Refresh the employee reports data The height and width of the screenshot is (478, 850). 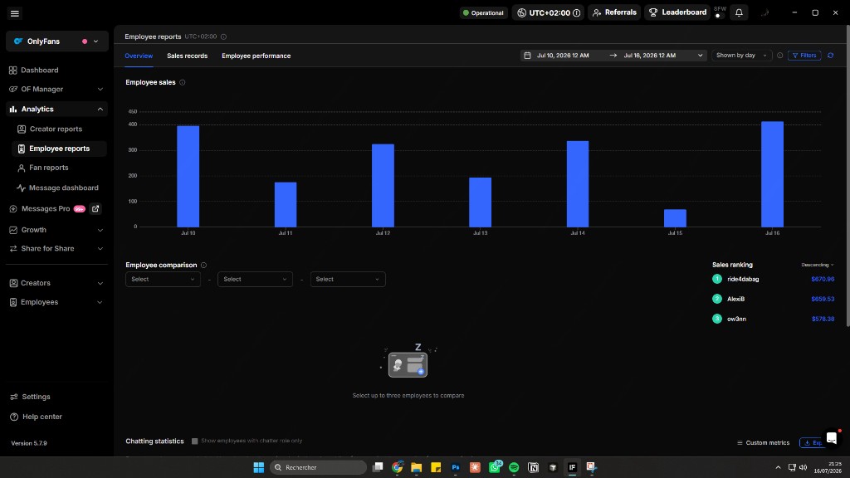click(830, 56)
